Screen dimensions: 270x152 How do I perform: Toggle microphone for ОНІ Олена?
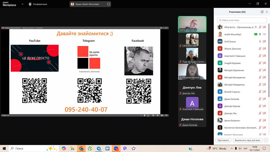(x=260, y=41)
